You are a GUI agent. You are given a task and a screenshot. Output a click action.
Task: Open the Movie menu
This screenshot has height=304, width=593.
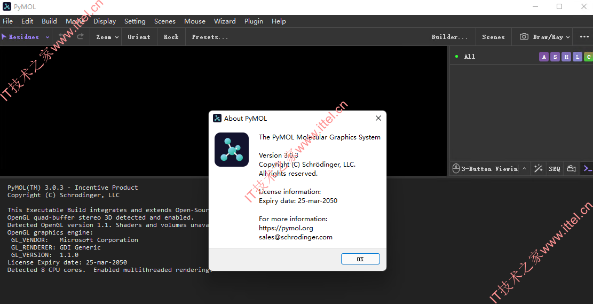click(x=75, y=21)
